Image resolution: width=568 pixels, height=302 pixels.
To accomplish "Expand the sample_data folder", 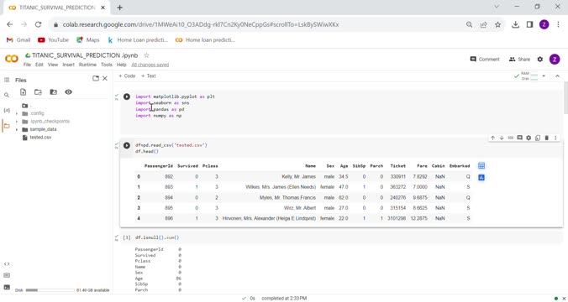I will (x=17, y=129).
